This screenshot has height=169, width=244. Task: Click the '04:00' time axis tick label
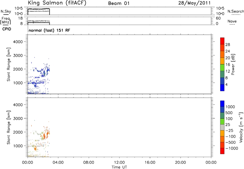(58, 163)
